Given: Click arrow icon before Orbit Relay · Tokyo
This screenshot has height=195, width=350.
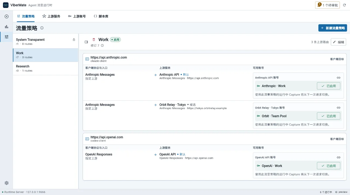Looking at the screenshot, I should point(155,105).
